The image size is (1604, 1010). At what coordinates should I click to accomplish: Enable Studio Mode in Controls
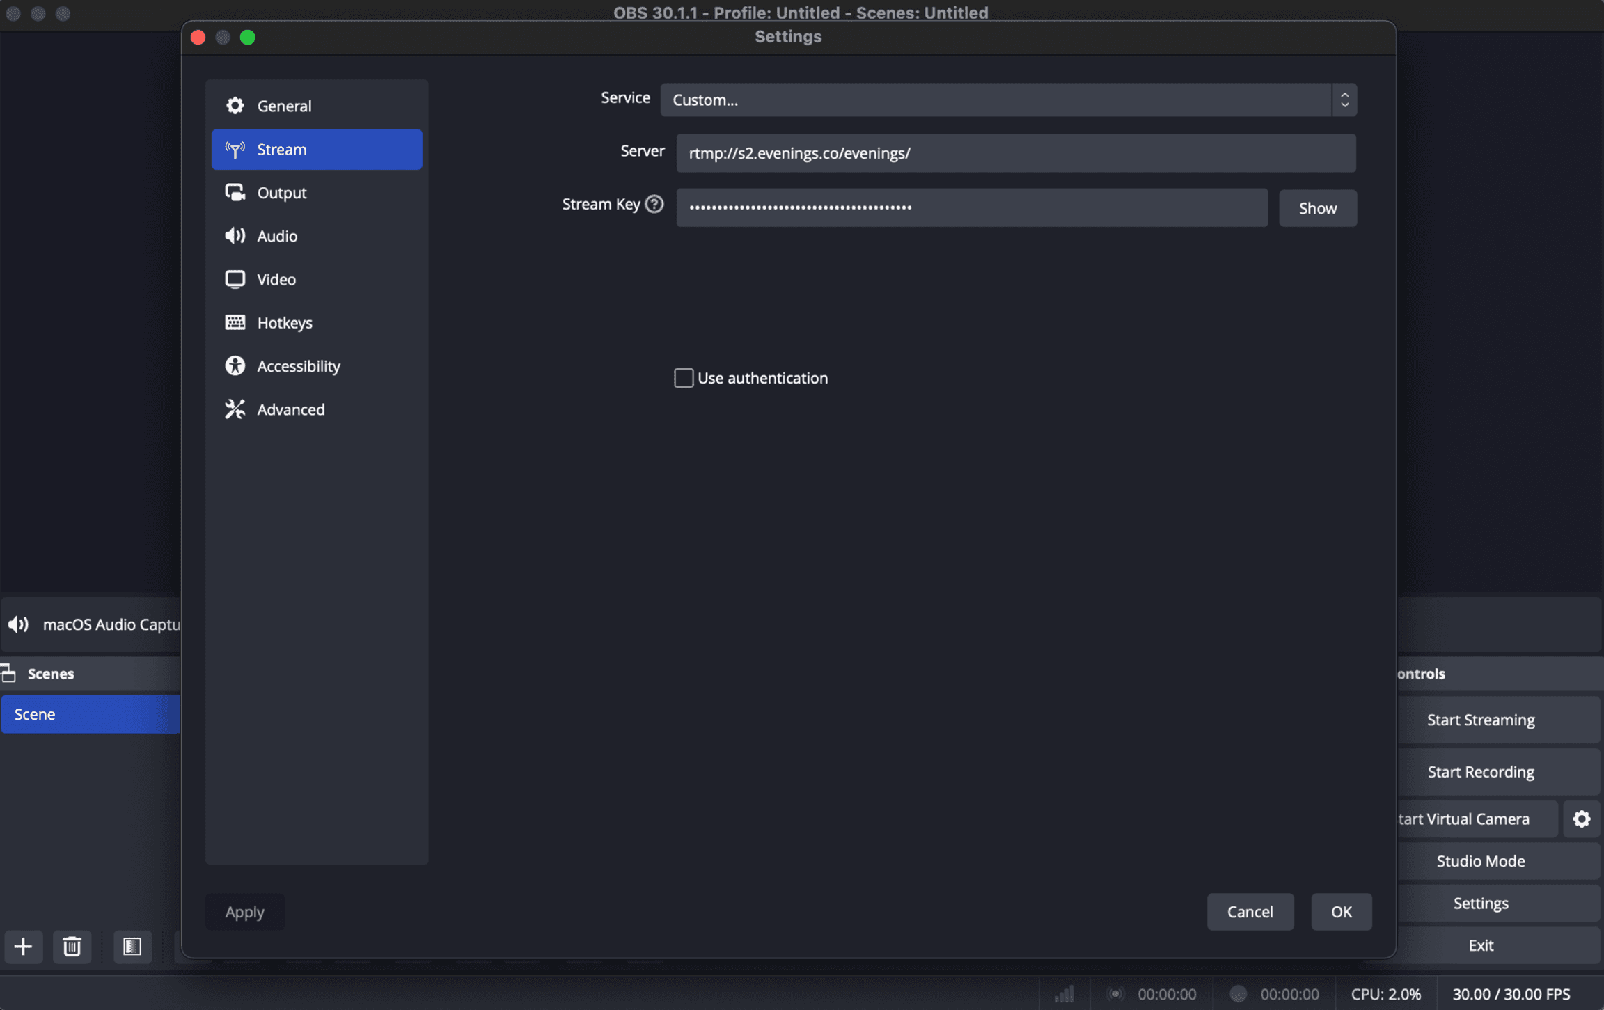click(x=1498, y=861)
